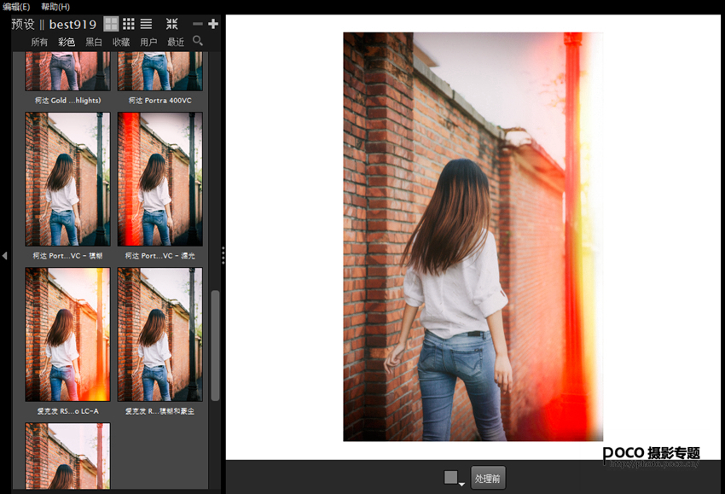Image resolution: width=725 pixels, height=494 pixels.
Task: Click the main preview photo
Action: click(473, 236)
